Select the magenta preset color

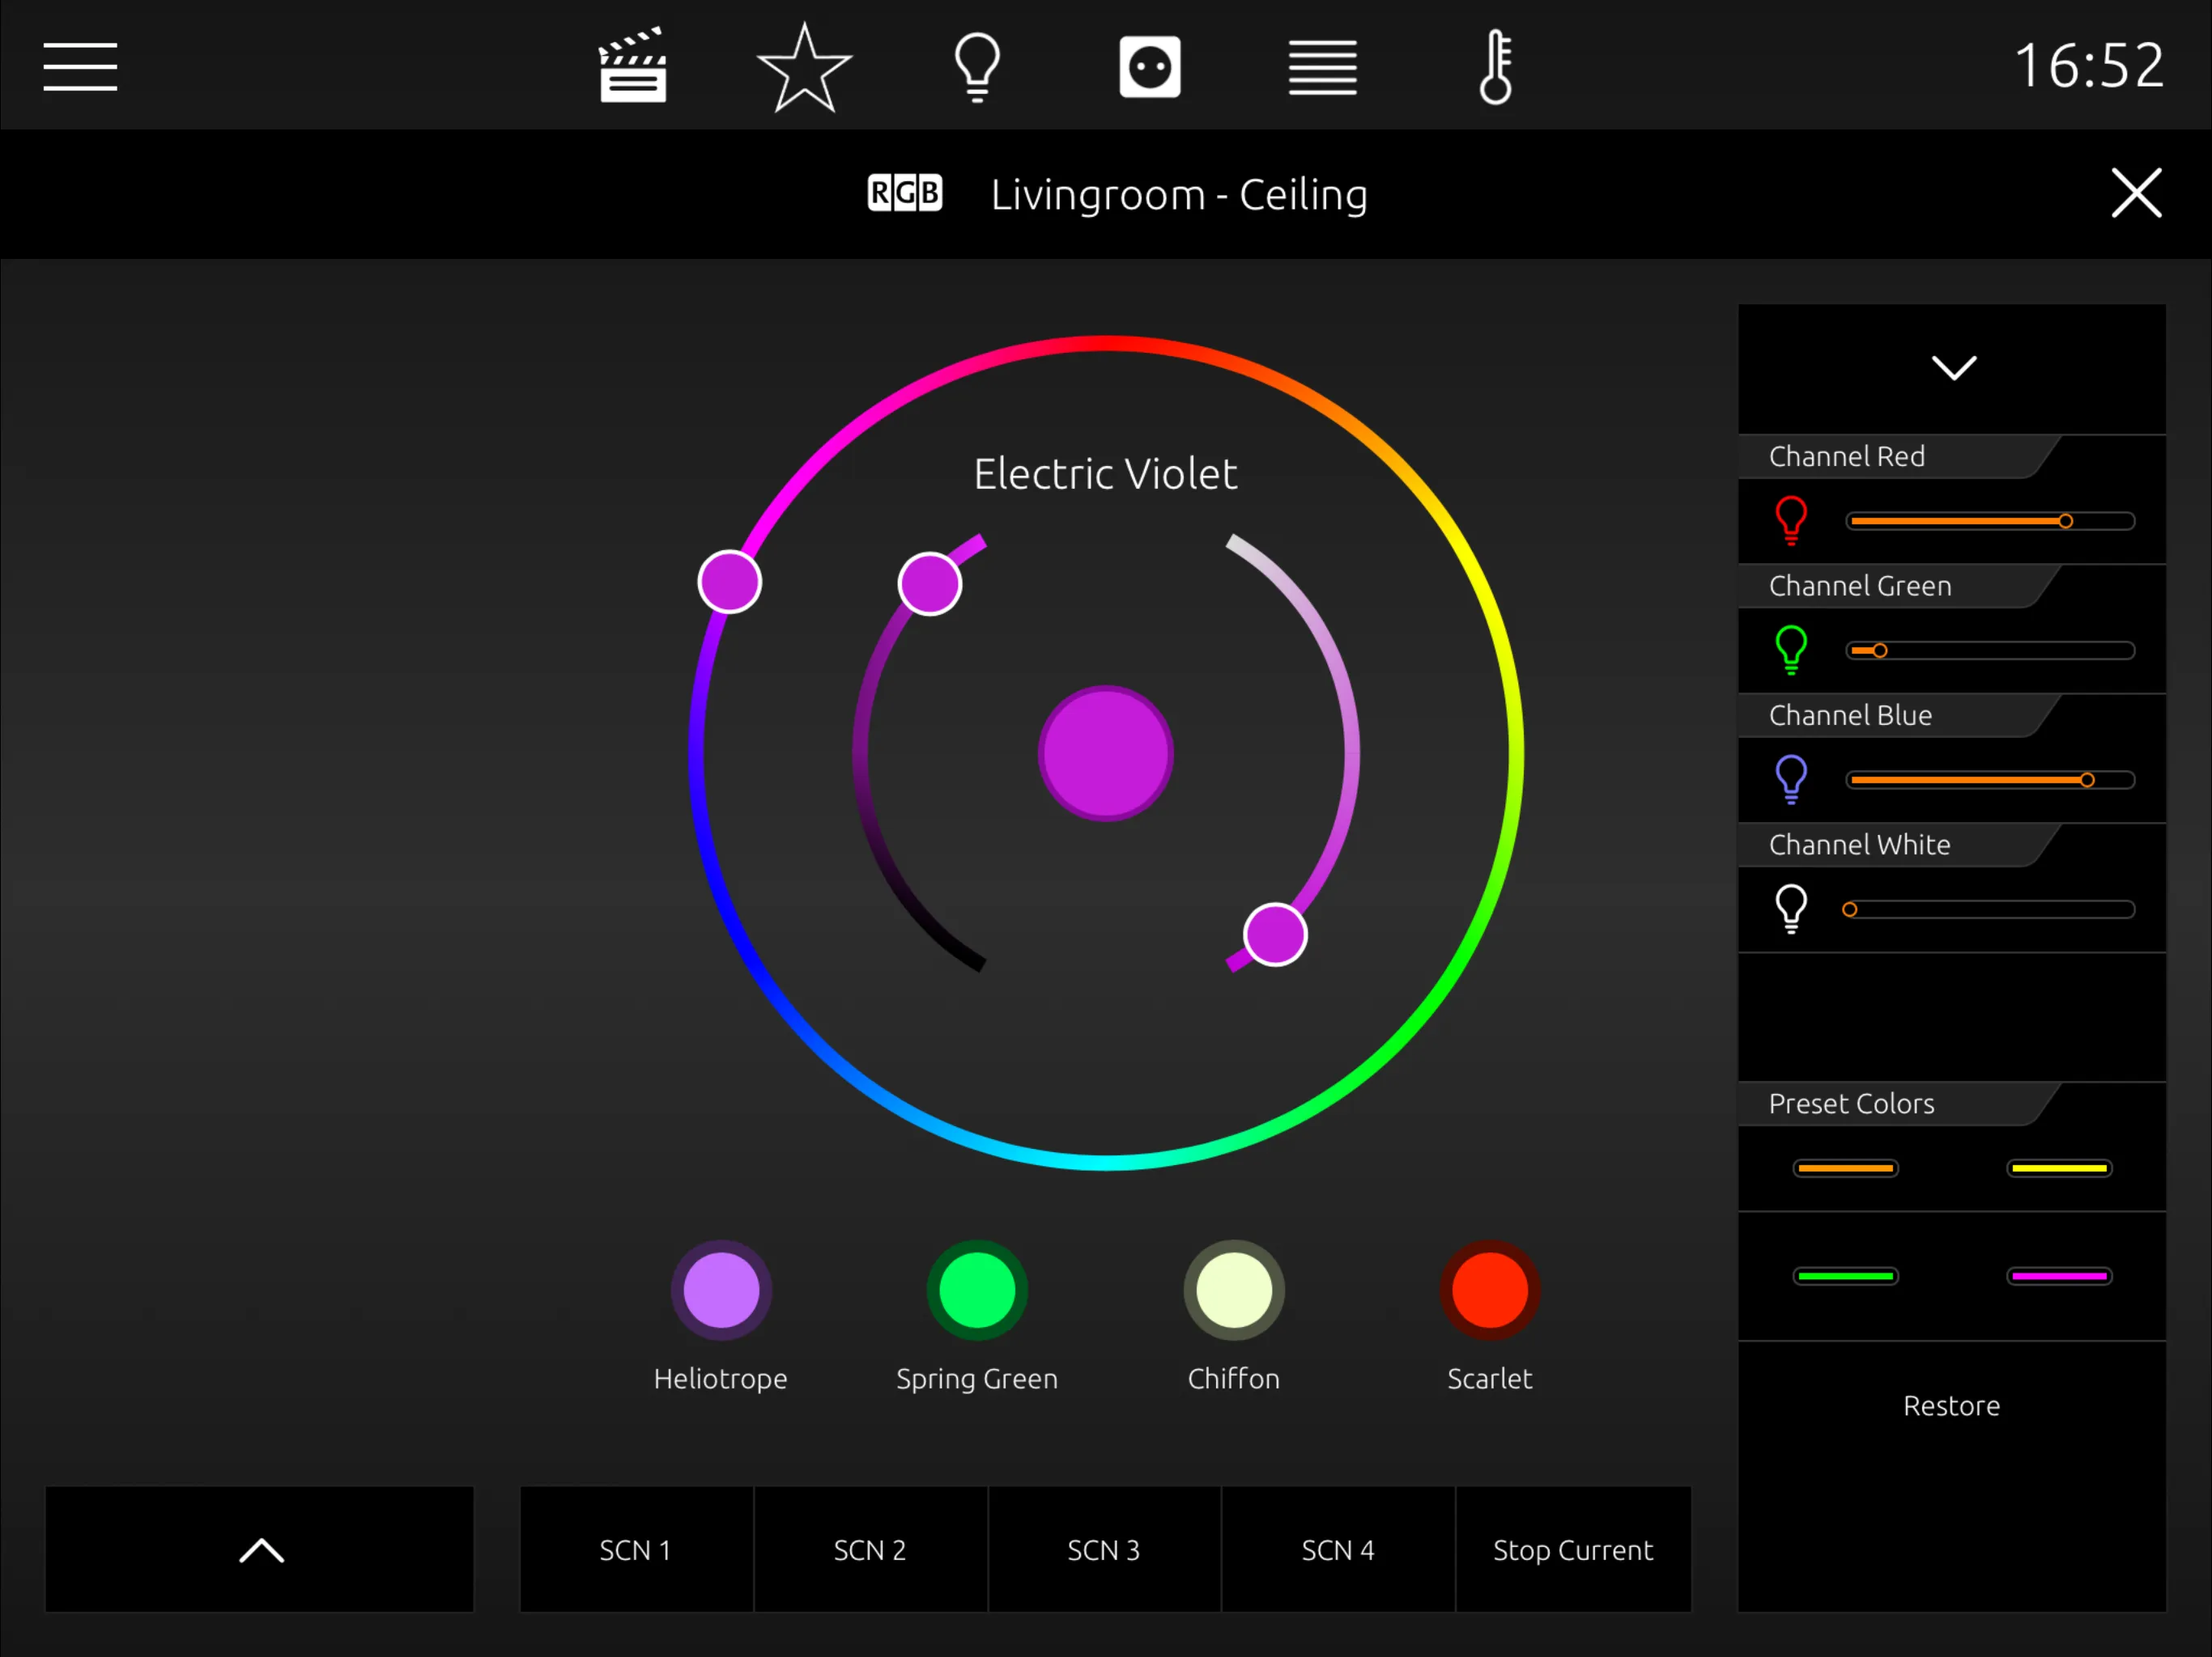2059,1276
